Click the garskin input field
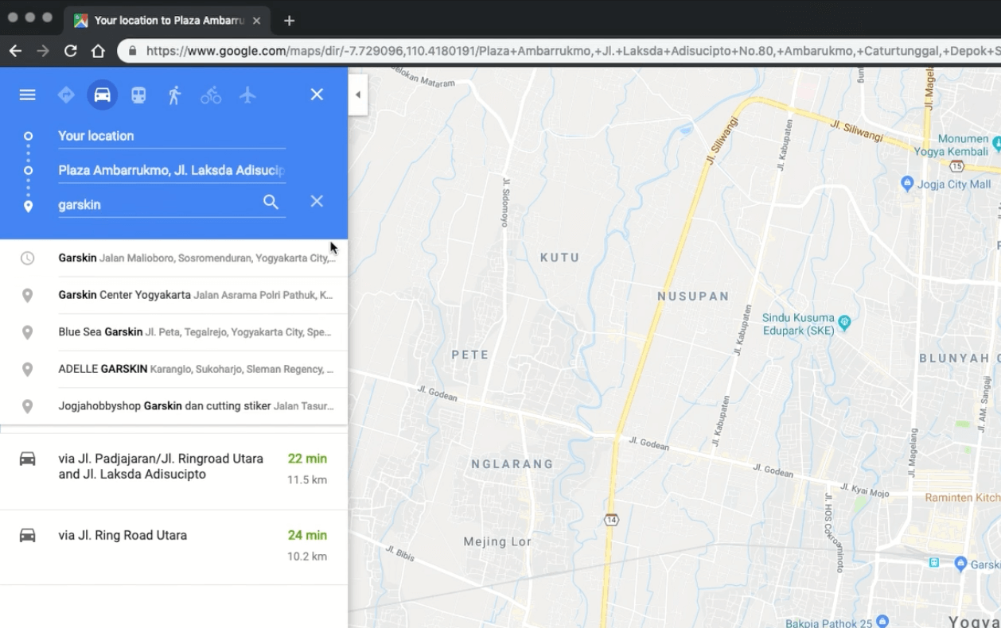This screenshot has height=628, width=1001. 159,204
